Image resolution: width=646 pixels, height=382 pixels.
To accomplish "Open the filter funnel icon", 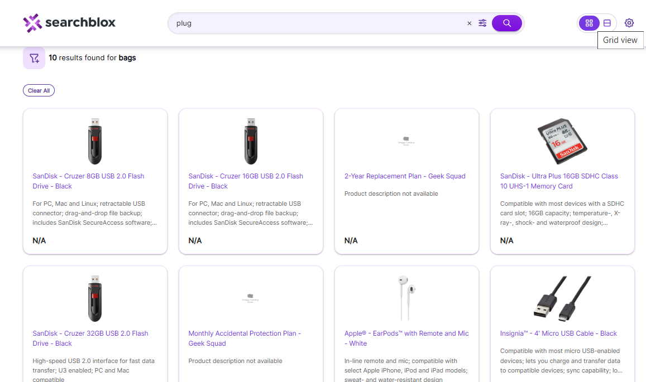I will click(34, 58).
